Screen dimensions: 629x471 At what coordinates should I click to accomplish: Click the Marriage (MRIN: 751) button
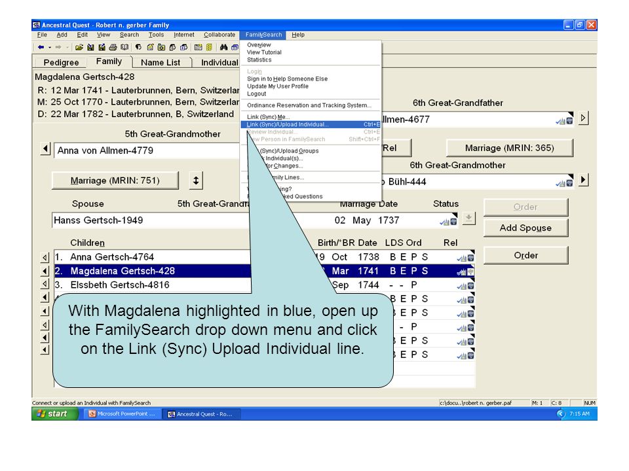coord(115,181)
